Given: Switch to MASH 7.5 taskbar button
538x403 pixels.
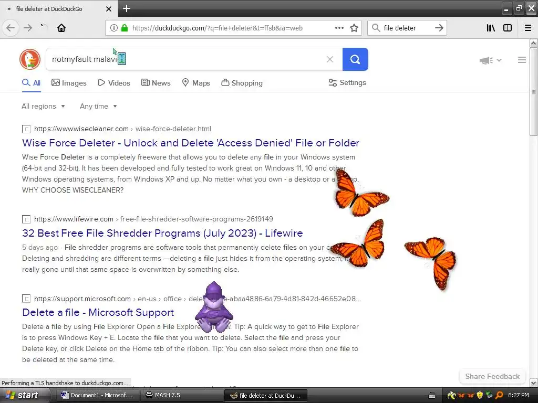Looking at the screenshot, I should tap(181, 395).
